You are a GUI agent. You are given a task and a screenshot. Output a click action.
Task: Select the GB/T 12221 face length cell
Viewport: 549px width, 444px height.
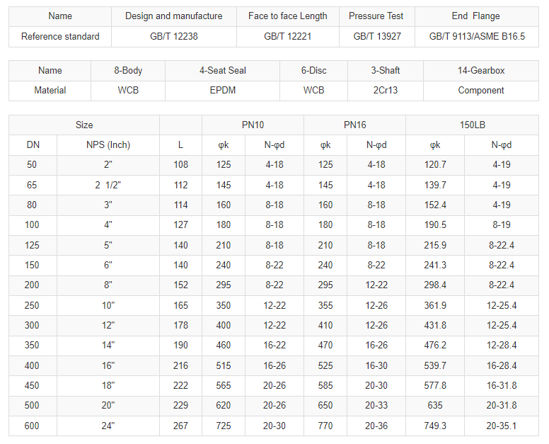[287, 36]
